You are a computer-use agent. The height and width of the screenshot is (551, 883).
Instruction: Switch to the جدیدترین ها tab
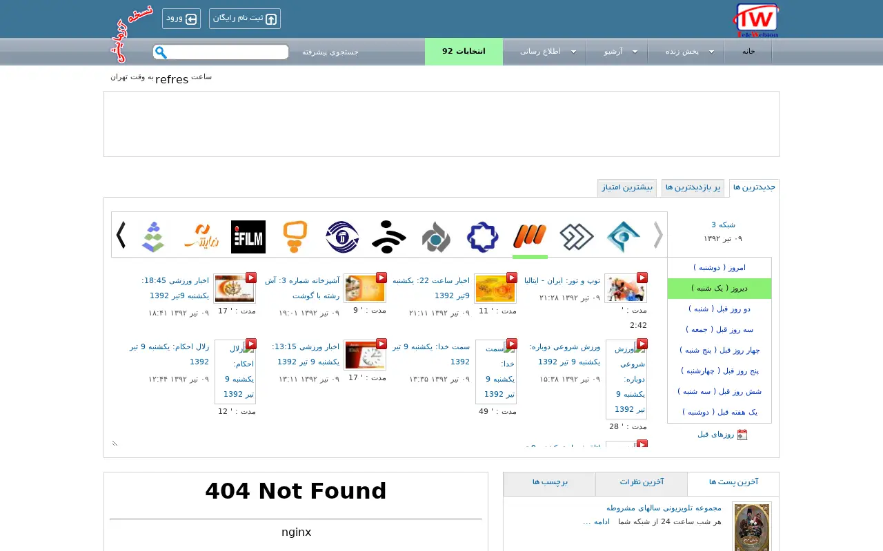tap(754, 187)
